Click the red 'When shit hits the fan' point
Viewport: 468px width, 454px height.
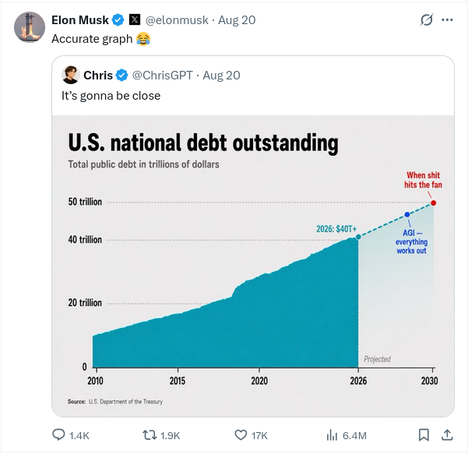click(x=434, y=203)
